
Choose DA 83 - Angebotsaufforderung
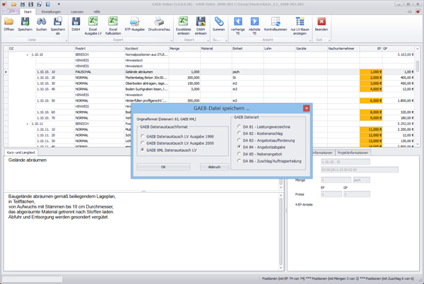point(239,140)
